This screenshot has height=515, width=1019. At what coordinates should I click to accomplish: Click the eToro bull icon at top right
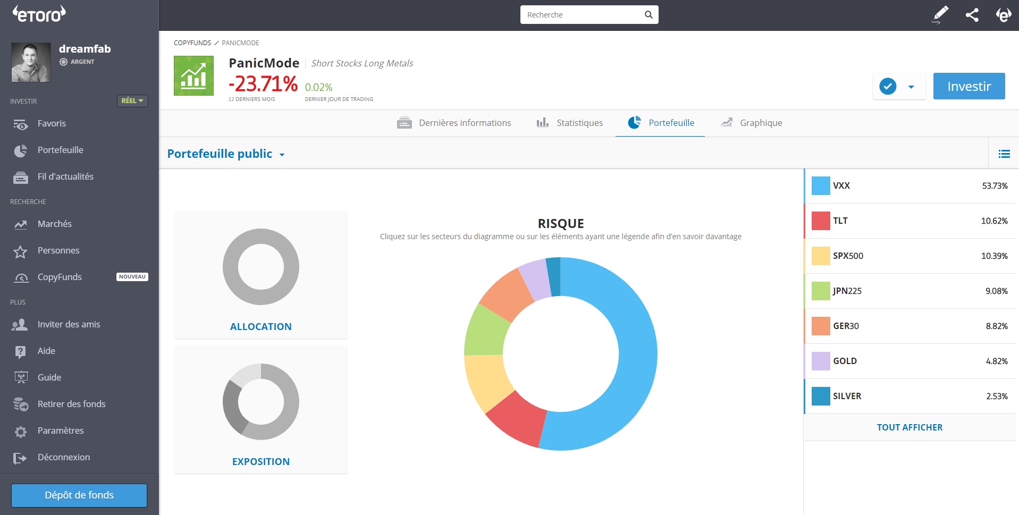(1003, 15)
